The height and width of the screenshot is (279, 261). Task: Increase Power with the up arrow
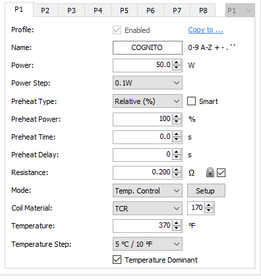(x=177, y=63)
